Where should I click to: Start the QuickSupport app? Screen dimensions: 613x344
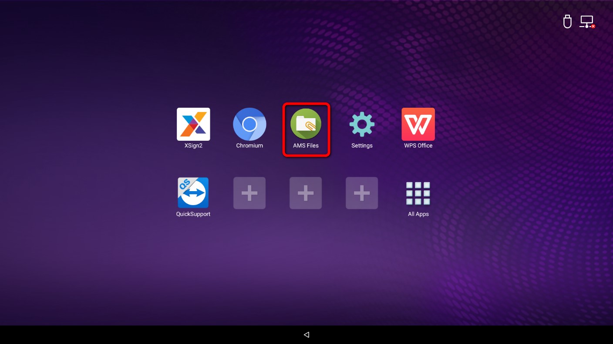click(x=193, y=193)
